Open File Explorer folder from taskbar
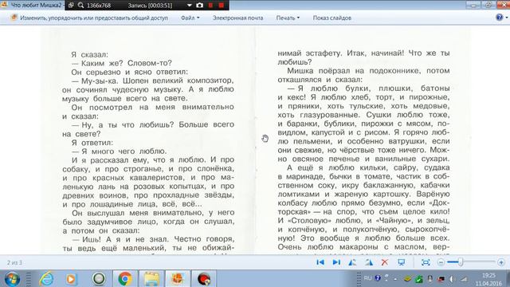Screen dimensions: 510x287 point(151,279)
